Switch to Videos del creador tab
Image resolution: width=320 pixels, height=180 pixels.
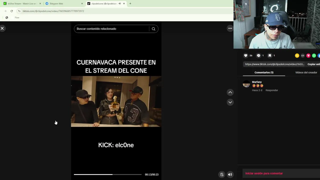(306, 72)
